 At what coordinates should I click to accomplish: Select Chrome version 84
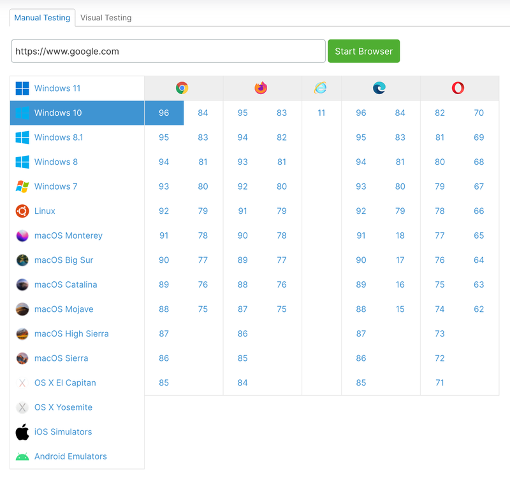pos(203,113)
